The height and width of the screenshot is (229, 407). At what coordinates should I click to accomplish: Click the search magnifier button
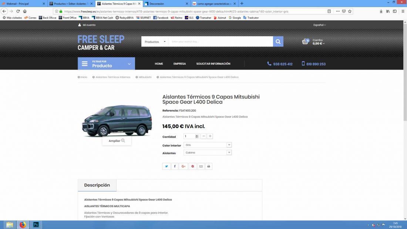click(278, 41)
